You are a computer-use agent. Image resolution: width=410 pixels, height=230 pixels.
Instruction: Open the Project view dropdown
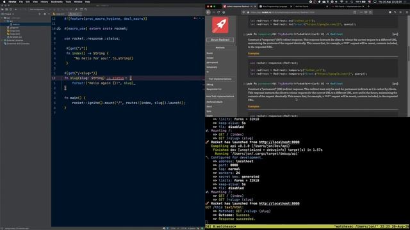[x=8, y=14]
